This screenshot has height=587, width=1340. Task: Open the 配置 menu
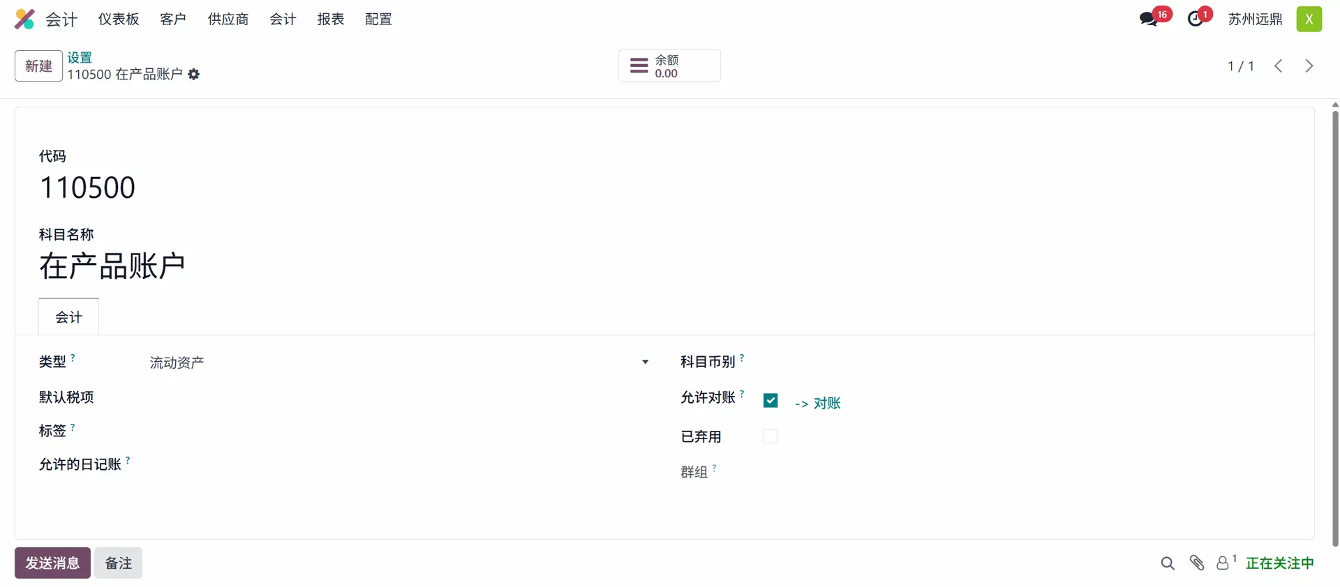coord(378,20)
